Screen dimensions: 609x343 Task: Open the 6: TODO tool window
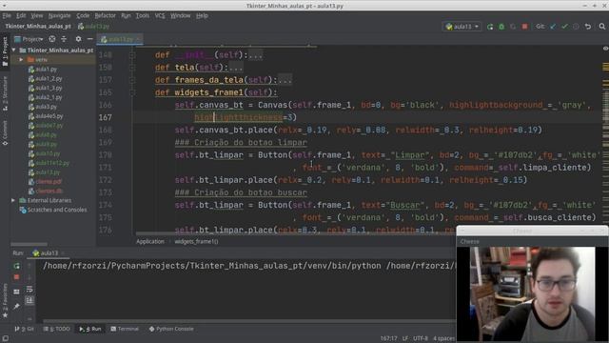pyautogui.click(x=57, y=329)
